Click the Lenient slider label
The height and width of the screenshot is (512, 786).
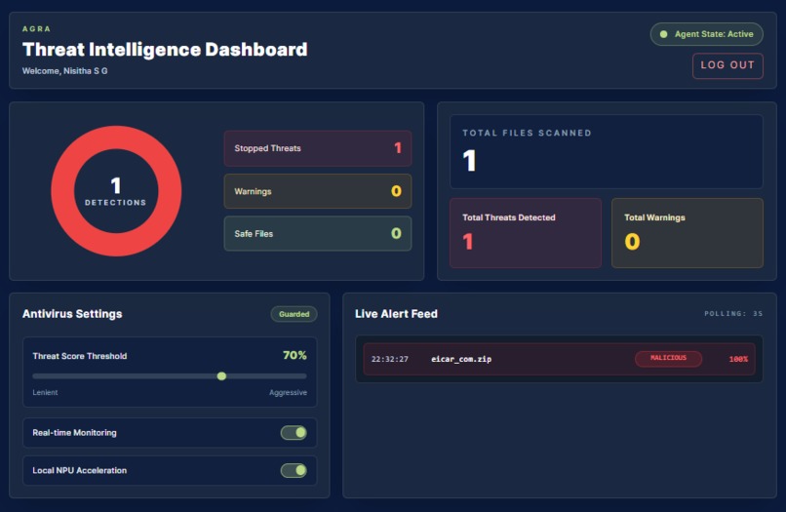(45, 393)
